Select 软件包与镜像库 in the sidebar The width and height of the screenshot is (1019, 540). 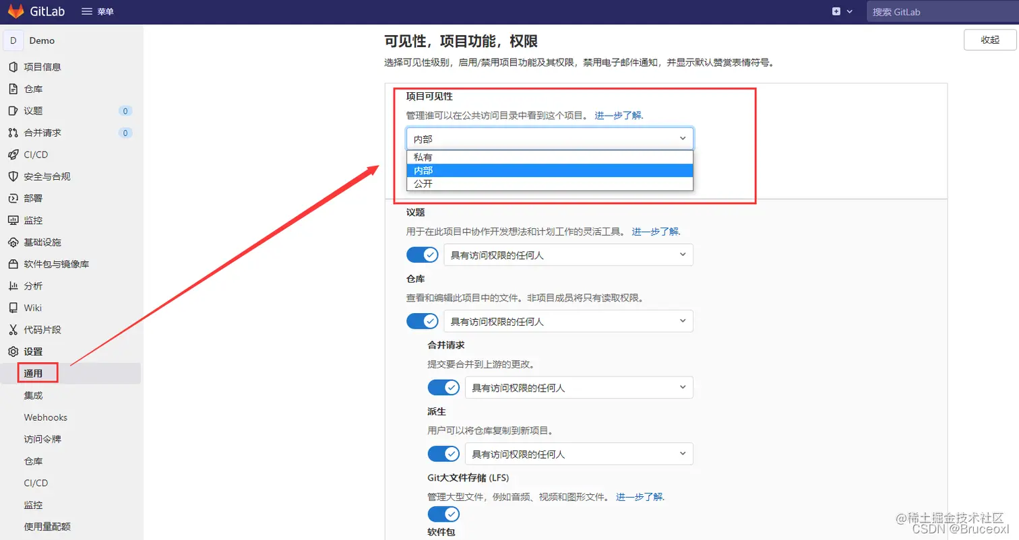(x=57, y=263)
